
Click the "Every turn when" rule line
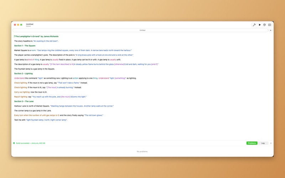tap(58, 115)
